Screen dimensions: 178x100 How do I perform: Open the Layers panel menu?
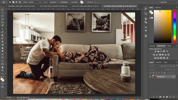(x=176, y=62)
